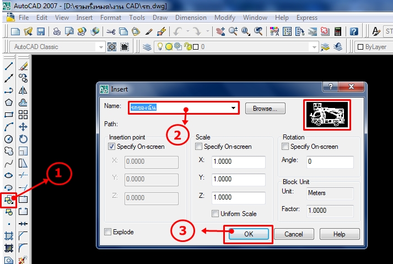Image resolution: width=393 pixels, height=264 pixels.
Task: Select the Chamfer tool
Action: pos(23,235)
